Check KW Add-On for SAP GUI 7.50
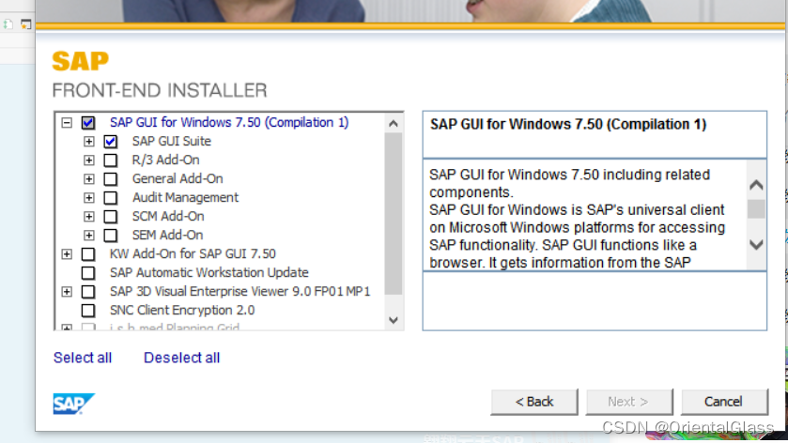The image size is (788, 443). point(88,254)
